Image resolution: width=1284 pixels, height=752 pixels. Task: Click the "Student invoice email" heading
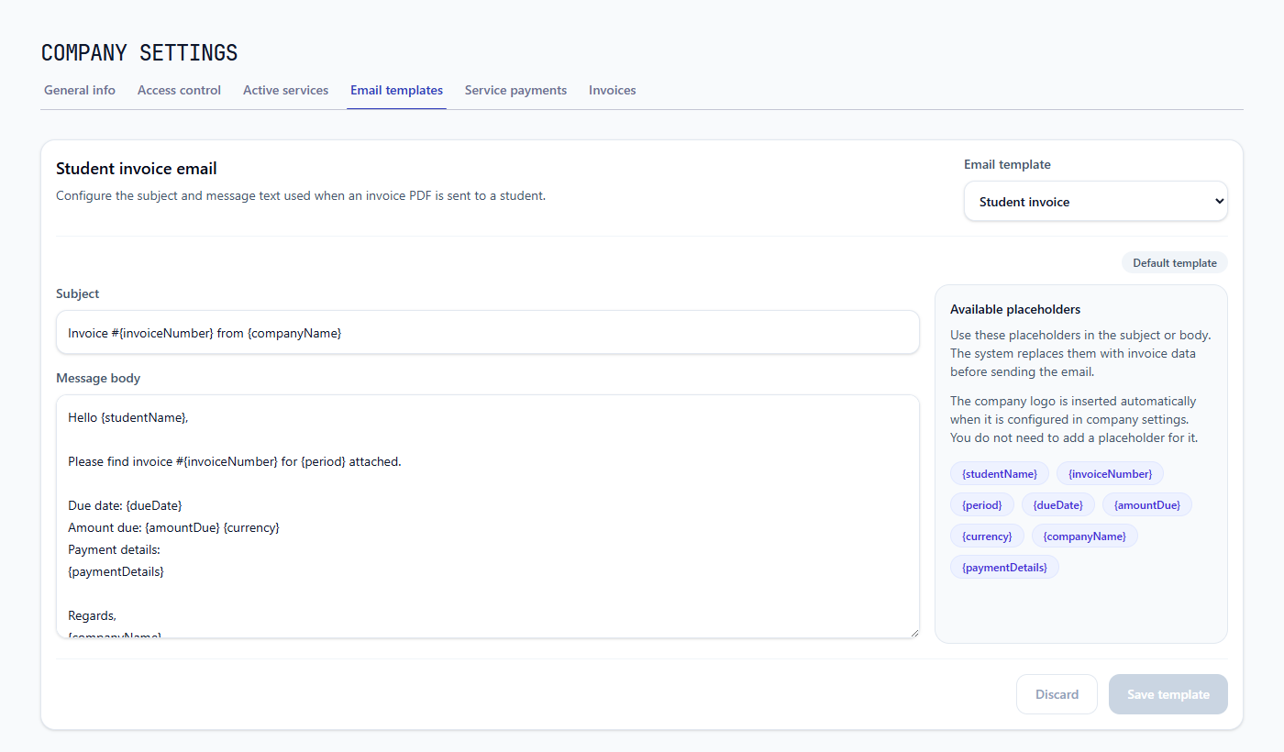click(137, 169)
